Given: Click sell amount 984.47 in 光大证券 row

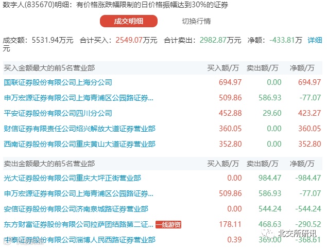Looking at the screenshot, I should (270, 178).
